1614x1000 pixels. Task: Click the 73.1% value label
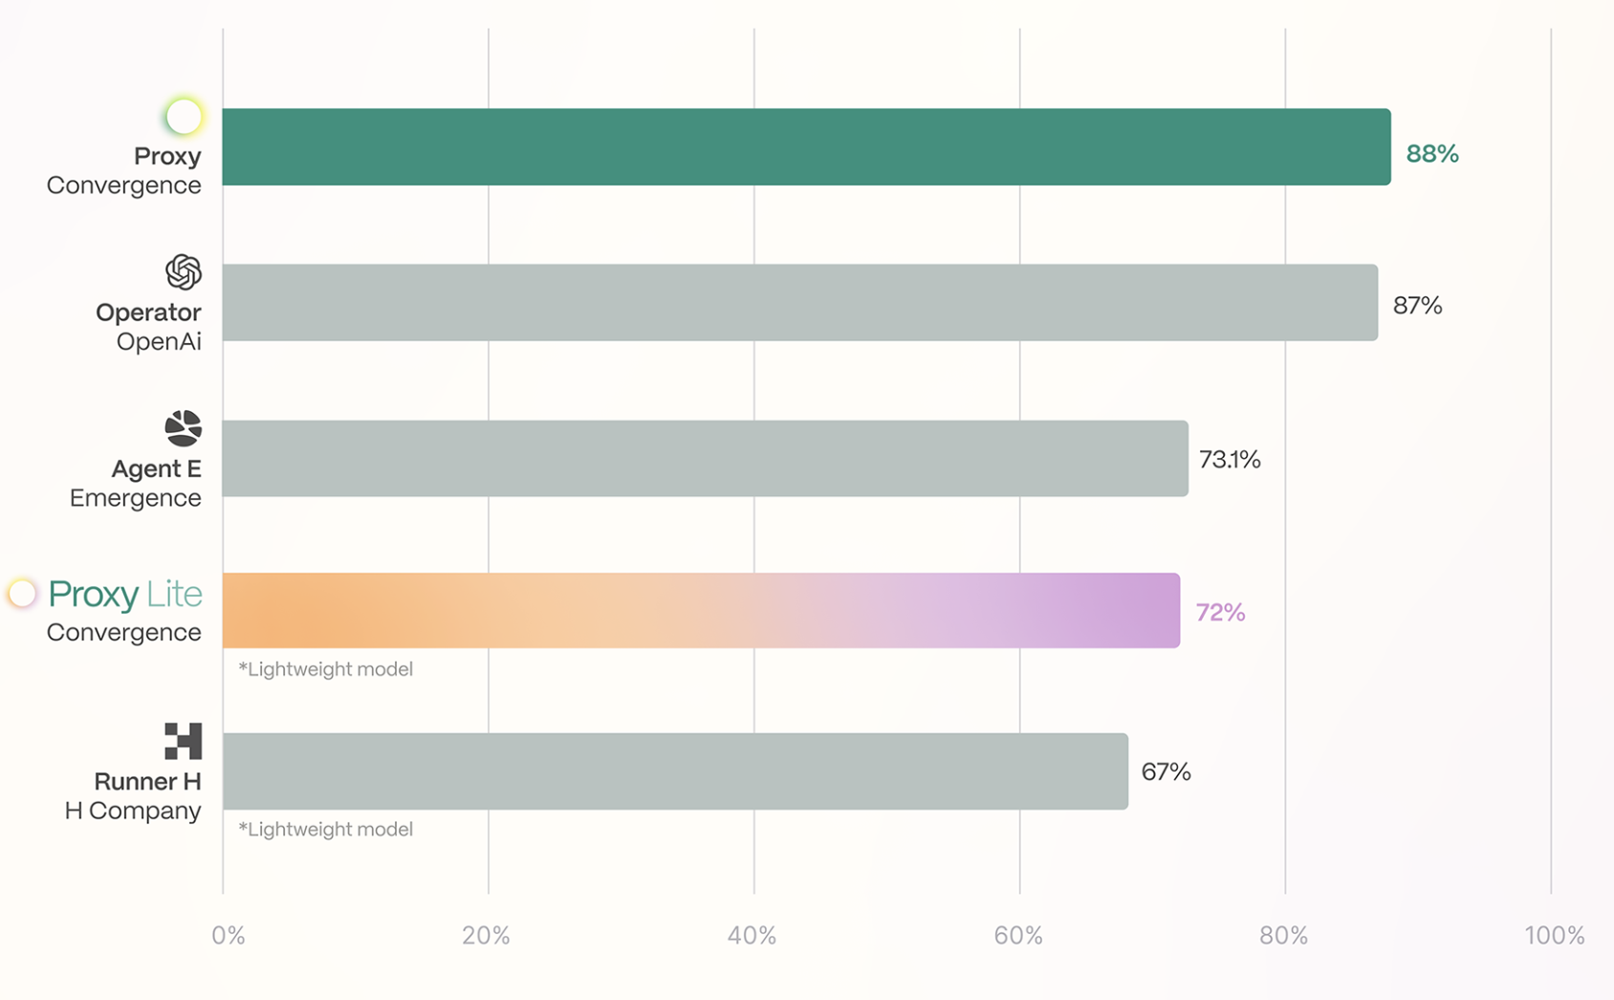1230,460
